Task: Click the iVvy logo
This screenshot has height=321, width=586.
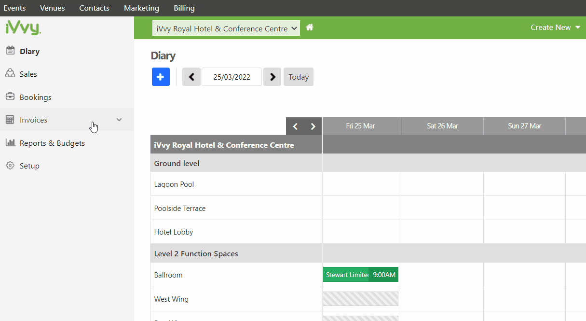Action: click(23, 28)
